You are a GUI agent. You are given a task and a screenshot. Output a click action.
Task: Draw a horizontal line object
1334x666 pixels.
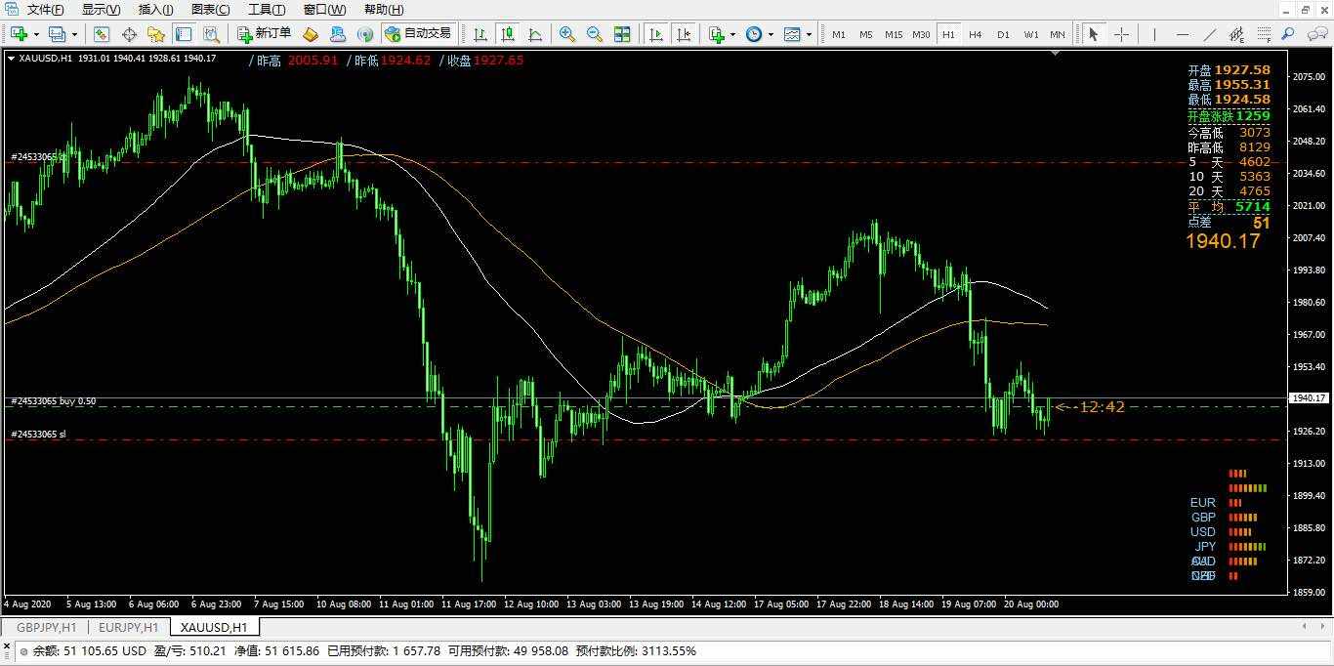1183,34
